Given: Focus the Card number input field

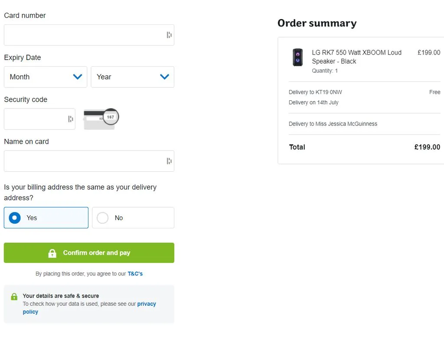Looking at the screenshot, I should click(82, 35).
